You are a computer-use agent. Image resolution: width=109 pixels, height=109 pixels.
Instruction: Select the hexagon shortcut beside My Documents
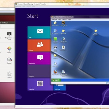(63, 24)
